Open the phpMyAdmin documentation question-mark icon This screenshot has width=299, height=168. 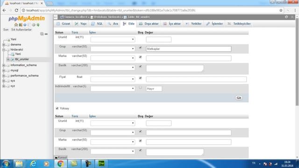click(25, 25)
